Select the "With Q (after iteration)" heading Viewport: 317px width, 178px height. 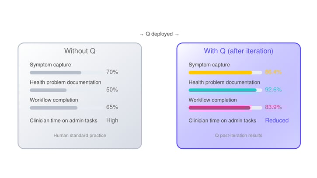coord(238,51)
